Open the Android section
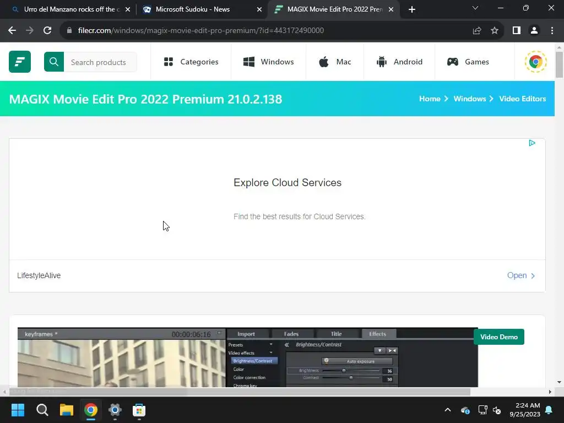This screenshot has width=564, height=423. tap(399, 62)
